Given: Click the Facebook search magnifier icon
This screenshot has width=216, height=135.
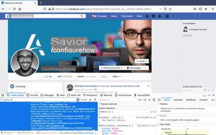Looking at the screenshot, I should point(82,16).
